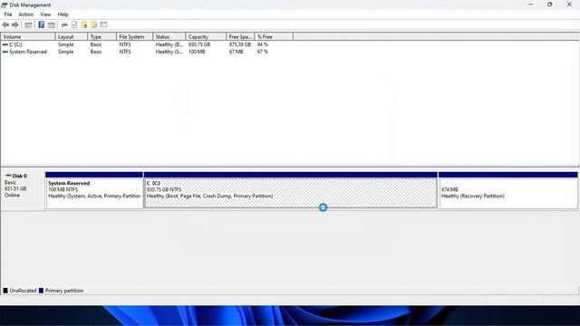Sort by the File System column header
580x326 pixels.
click(x=135, y=37)
